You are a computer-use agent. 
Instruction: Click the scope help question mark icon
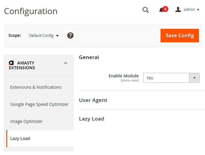(x=70, y=35)
